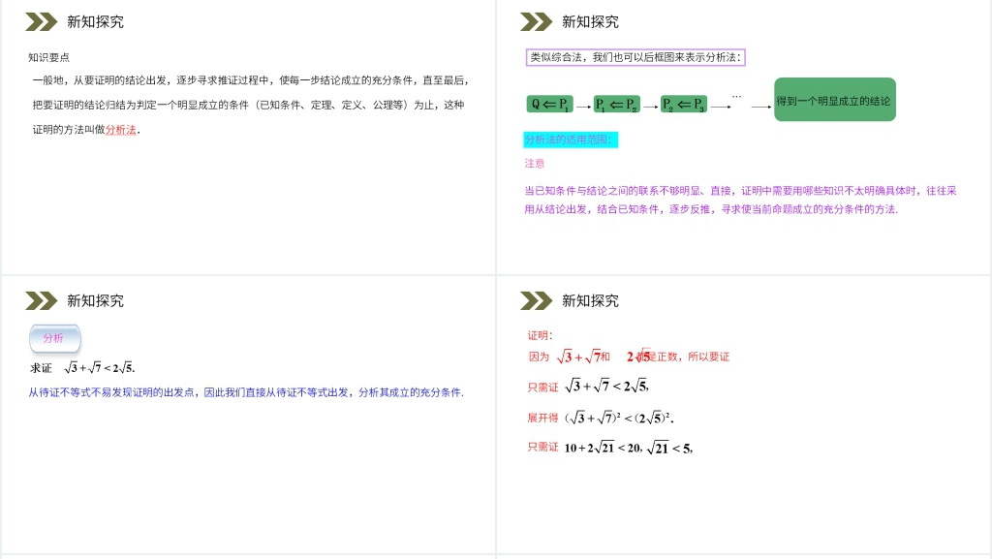Click the P₁⇐P₂ flowchart box

pyautogui.click(x=617, y=104)
